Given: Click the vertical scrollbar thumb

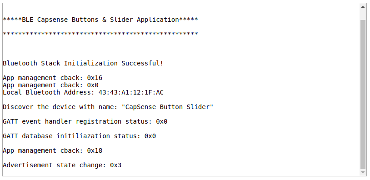Looking at the screenshot, I should click(363, 95).
